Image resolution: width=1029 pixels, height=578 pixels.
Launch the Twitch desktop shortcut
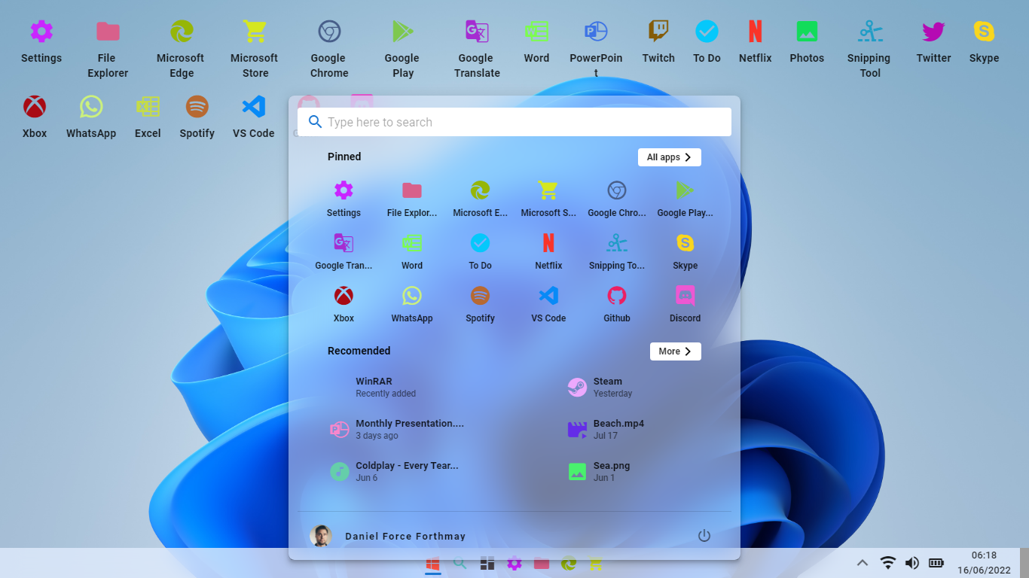pyautogui.click(x=658, y=42)
